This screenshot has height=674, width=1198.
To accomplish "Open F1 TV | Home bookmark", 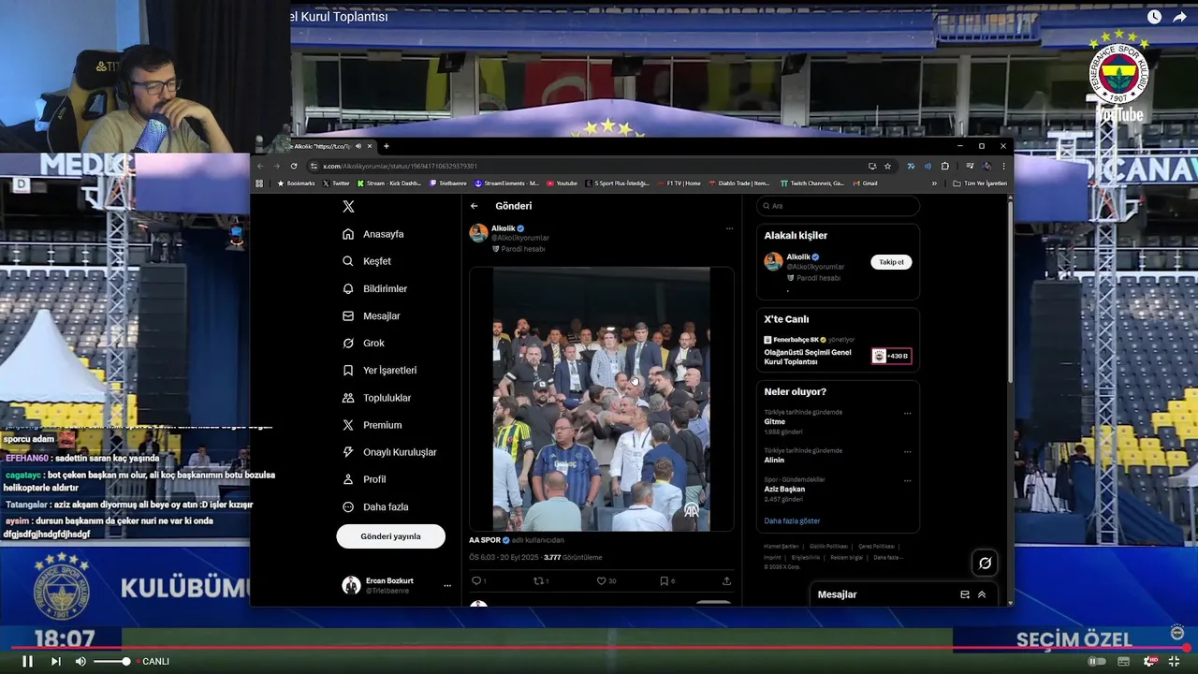I will 679,183.
